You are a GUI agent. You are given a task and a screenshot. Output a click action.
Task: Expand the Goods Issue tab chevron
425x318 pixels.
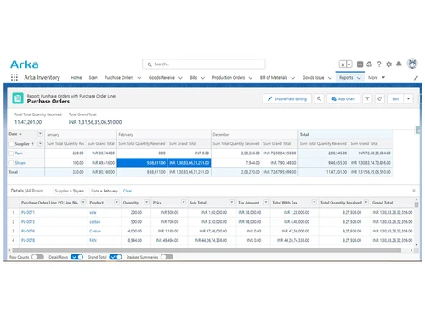click(x=330, y=78)
